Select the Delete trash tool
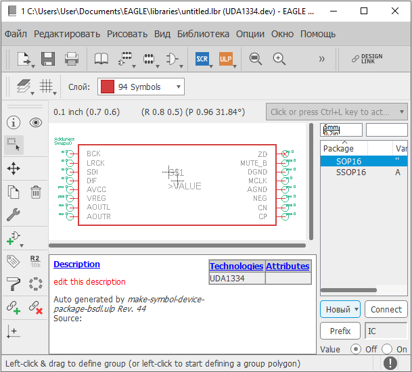412x372 pixels. point(36,192)
